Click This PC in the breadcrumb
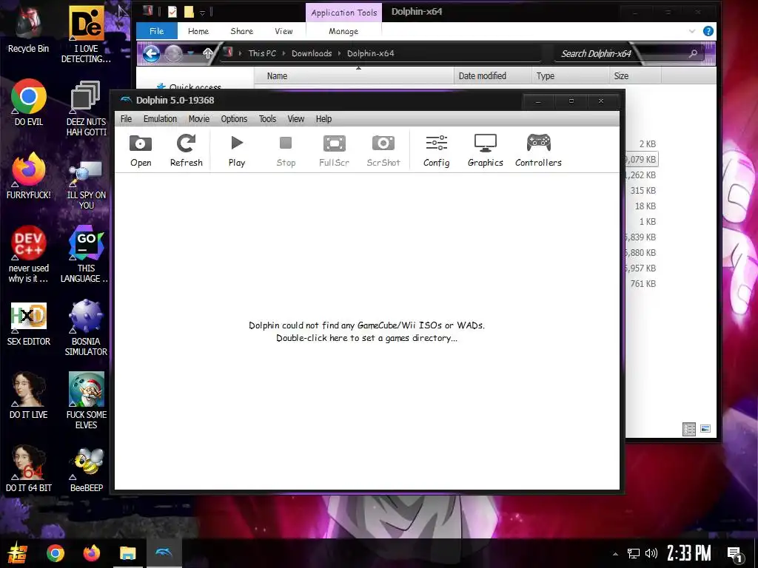 tap(262, 53)
